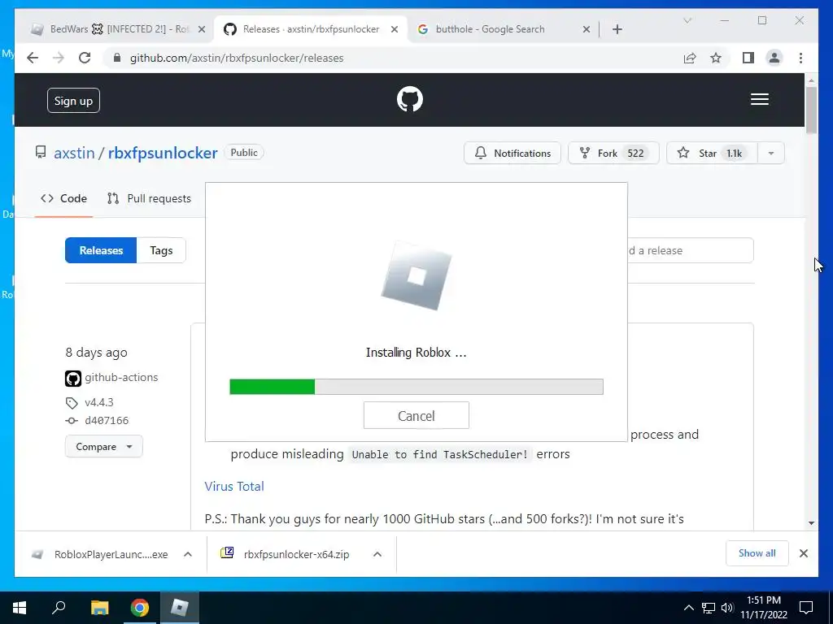This screenshot has width=833, height=624.
Task: Click the Installing Roblox progress bar
Action: 416,387
